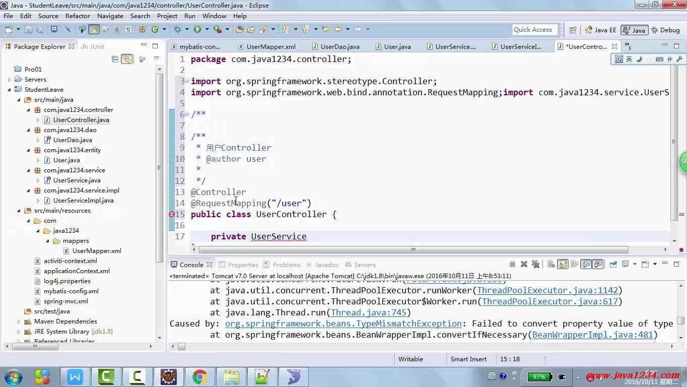Open the Thread.java:745 stack trace link
The image size is (687, 387).
(369, 312)
